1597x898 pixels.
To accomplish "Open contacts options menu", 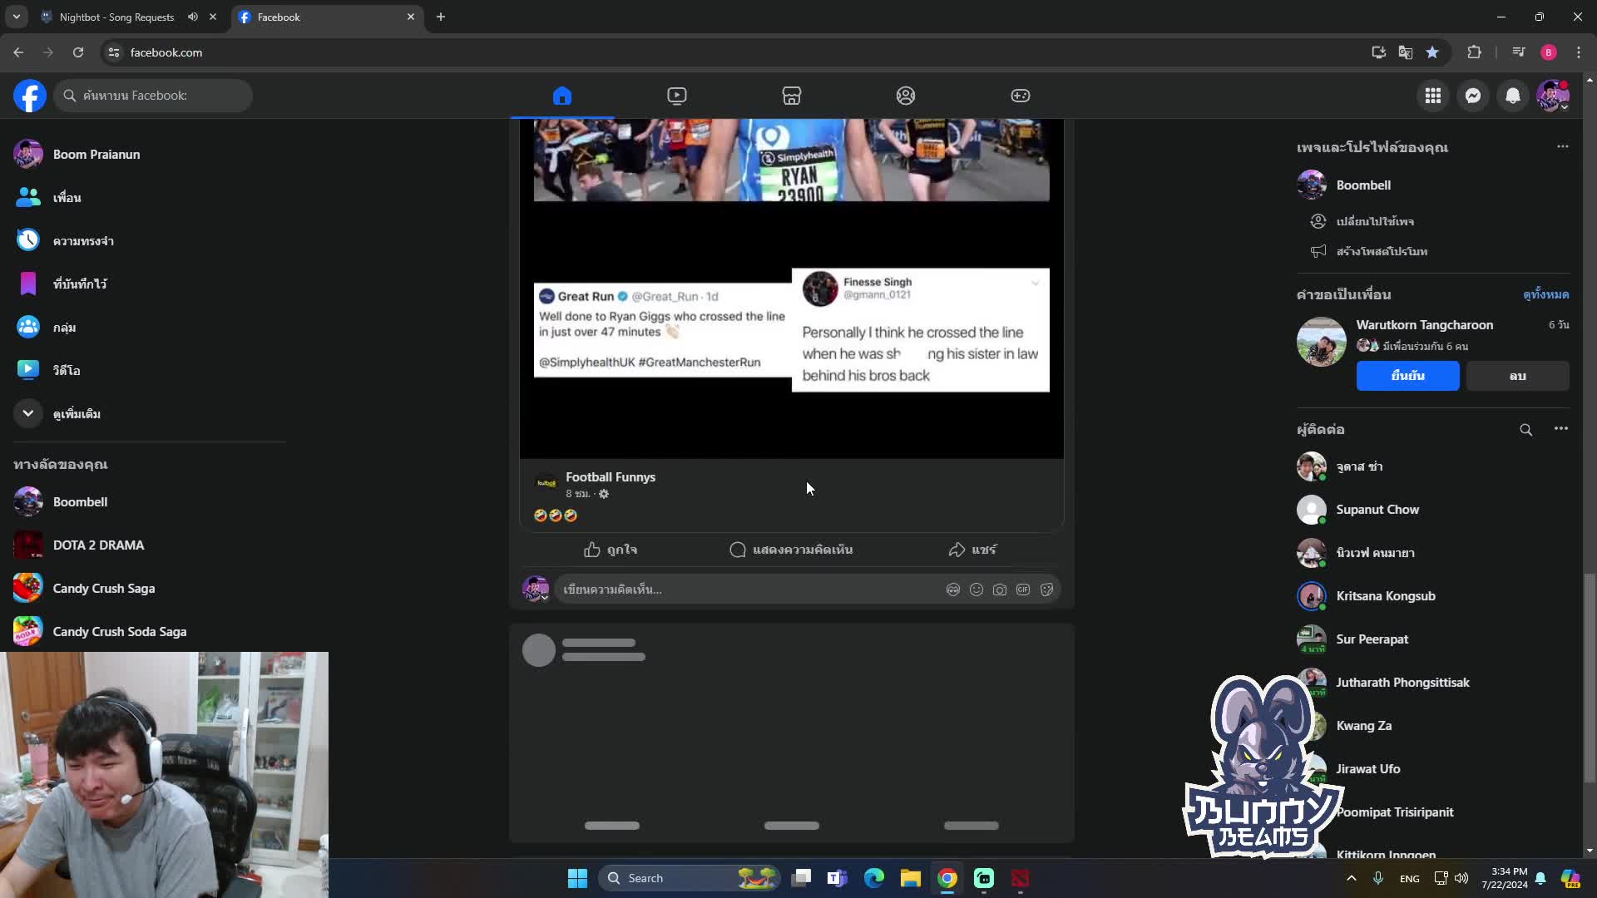I will pos(1560,429).
